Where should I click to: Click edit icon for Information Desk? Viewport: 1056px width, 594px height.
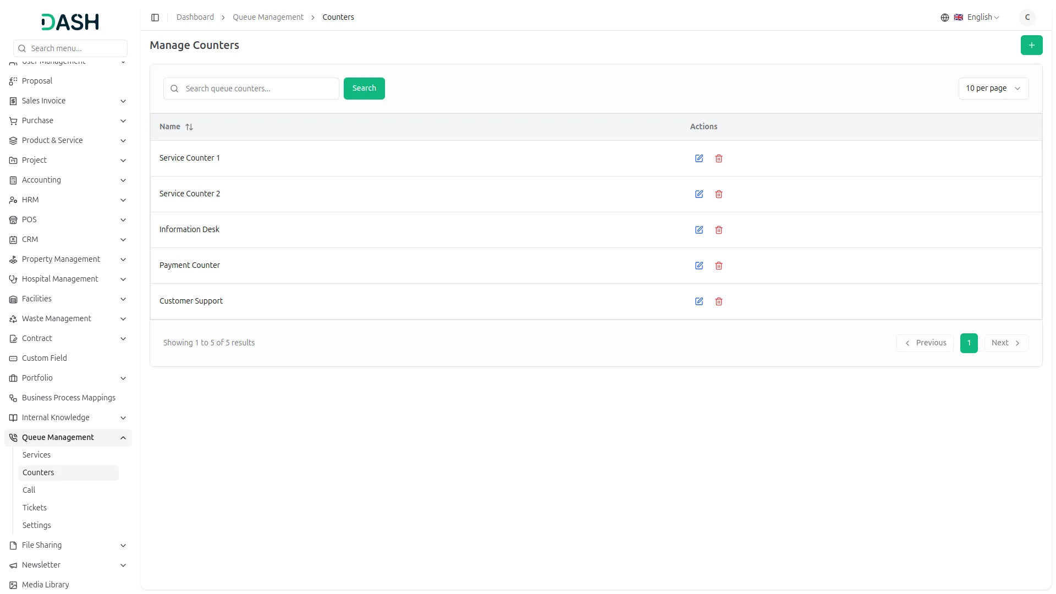(x=698, y=230)
